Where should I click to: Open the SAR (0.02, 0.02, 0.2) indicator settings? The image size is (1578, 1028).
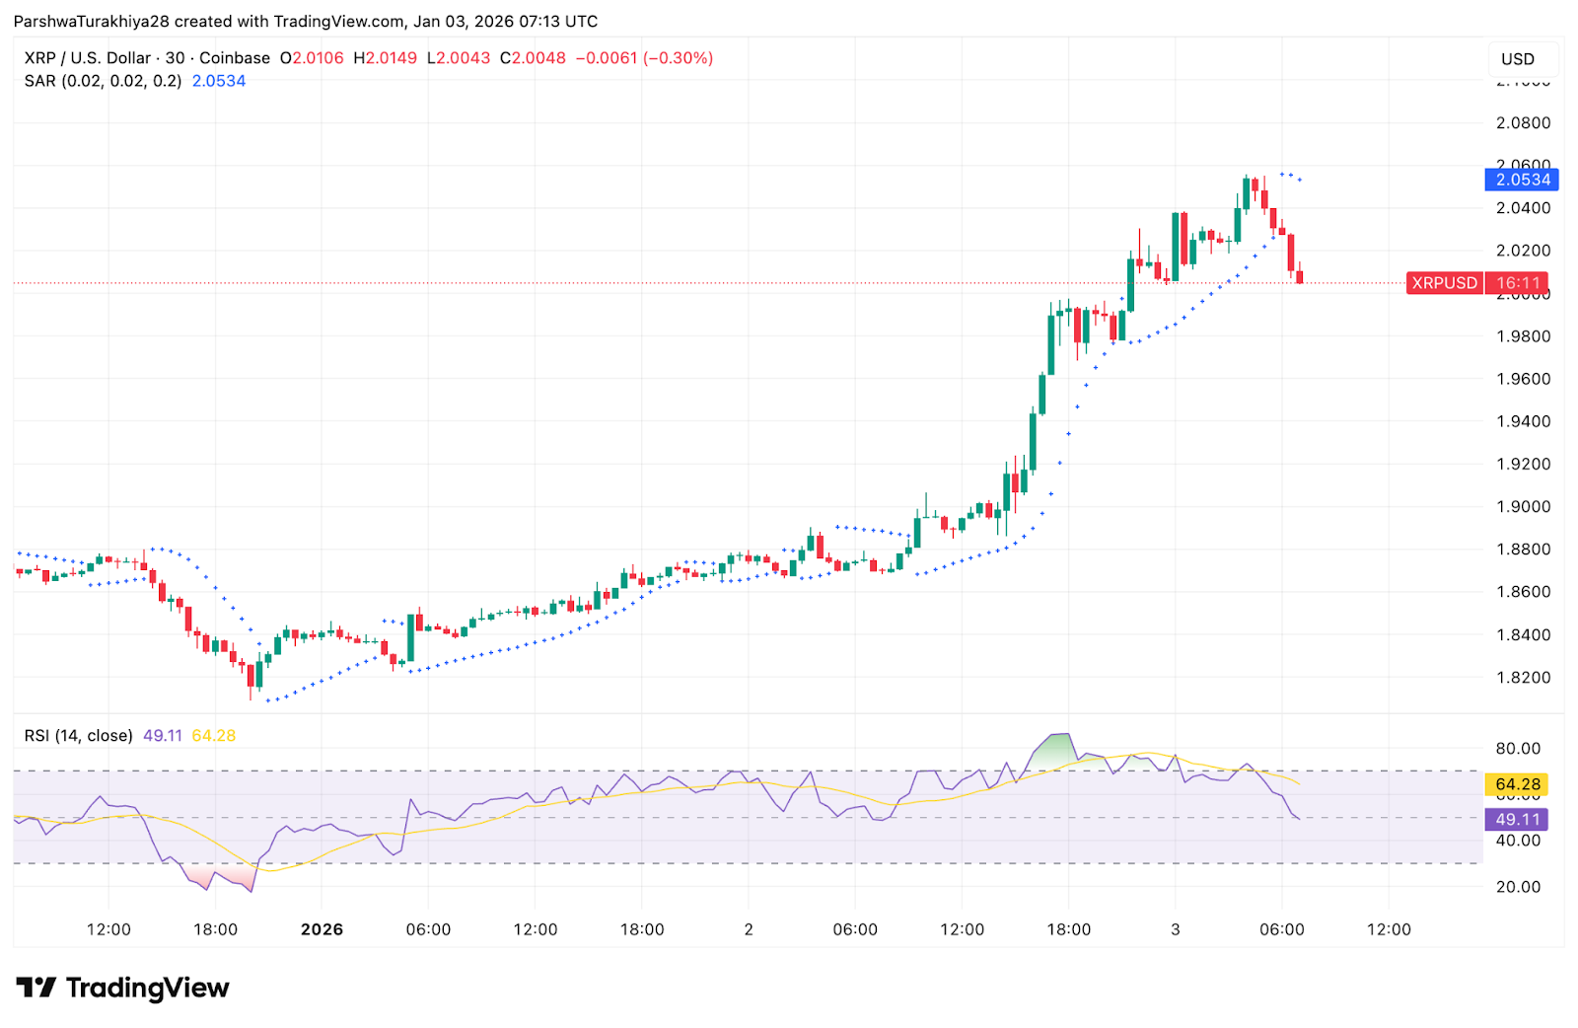pos(102,81)
